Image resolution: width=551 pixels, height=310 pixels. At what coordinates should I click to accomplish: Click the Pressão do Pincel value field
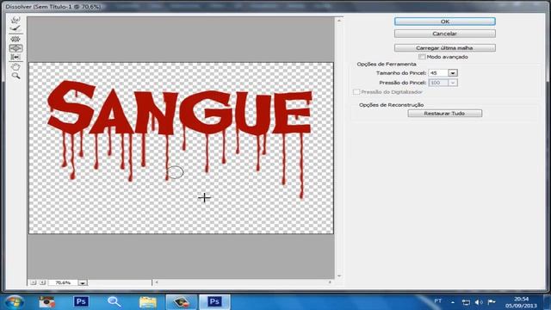tap(438, 83)
